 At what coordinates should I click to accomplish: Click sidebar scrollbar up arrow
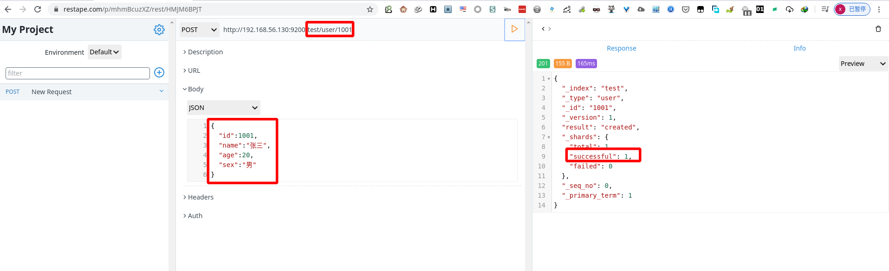click(172, 22)
